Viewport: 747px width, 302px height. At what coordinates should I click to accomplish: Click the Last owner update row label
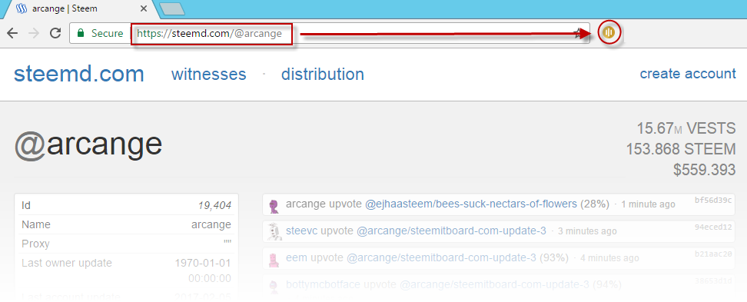pos(67,263)
